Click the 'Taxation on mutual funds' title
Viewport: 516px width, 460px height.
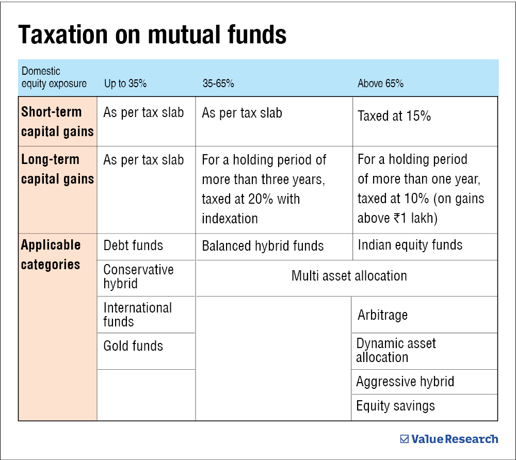(152, 35)
